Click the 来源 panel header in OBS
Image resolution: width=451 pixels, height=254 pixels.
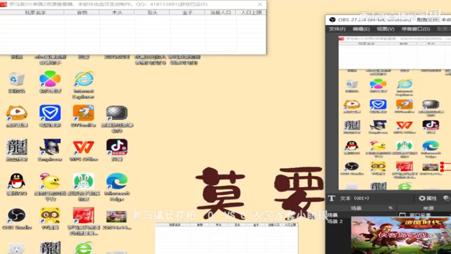pos(428,208)
